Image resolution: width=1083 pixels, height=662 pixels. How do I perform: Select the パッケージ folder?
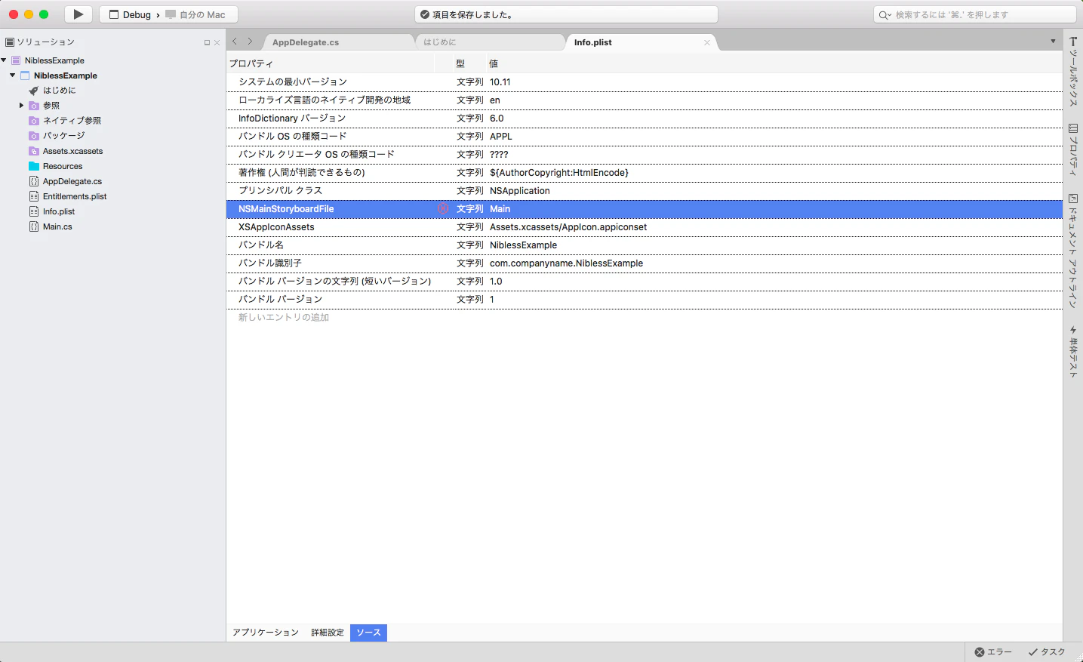63,136
